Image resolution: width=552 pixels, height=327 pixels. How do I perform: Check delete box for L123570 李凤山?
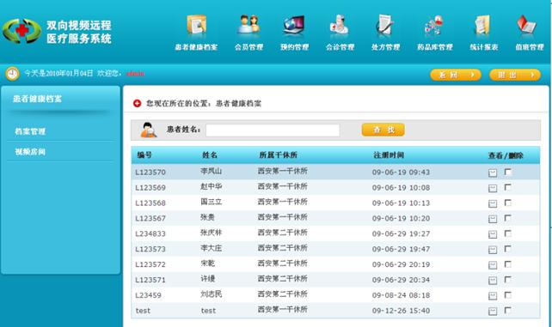(x=508, y=172)
